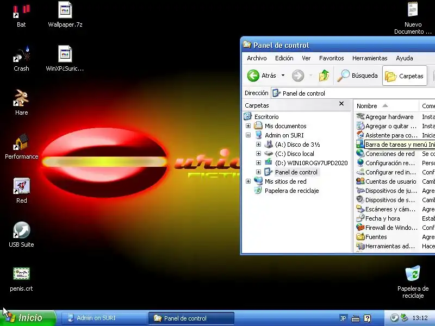Viewport: 435px width, 326px height.
Task: Open Herramientas administrativas item
Action: (x=386, y=246)
